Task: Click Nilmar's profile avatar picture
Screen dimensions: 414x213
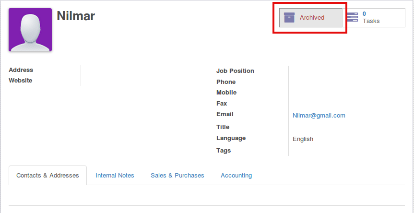Action: [x=30, y=30]
